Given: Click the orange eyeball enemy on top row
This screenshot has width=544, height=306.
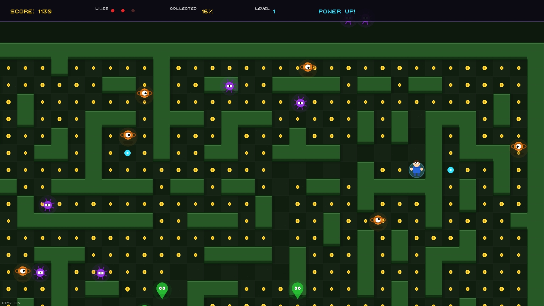Looking at the screenshot, I should pyautogui.click(x=308, y=67).
